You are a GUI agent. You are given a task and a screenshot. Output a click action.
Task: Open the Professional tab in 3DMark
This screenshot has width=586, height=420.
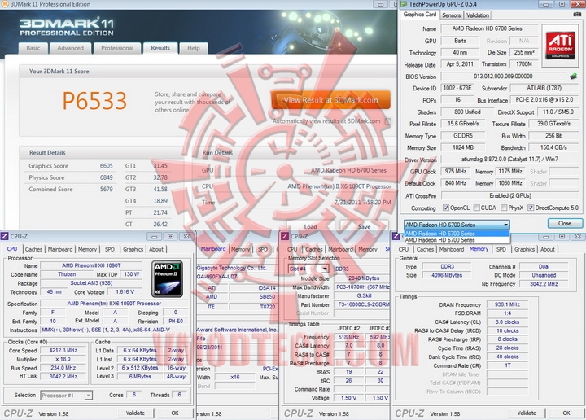coord(117,48)
